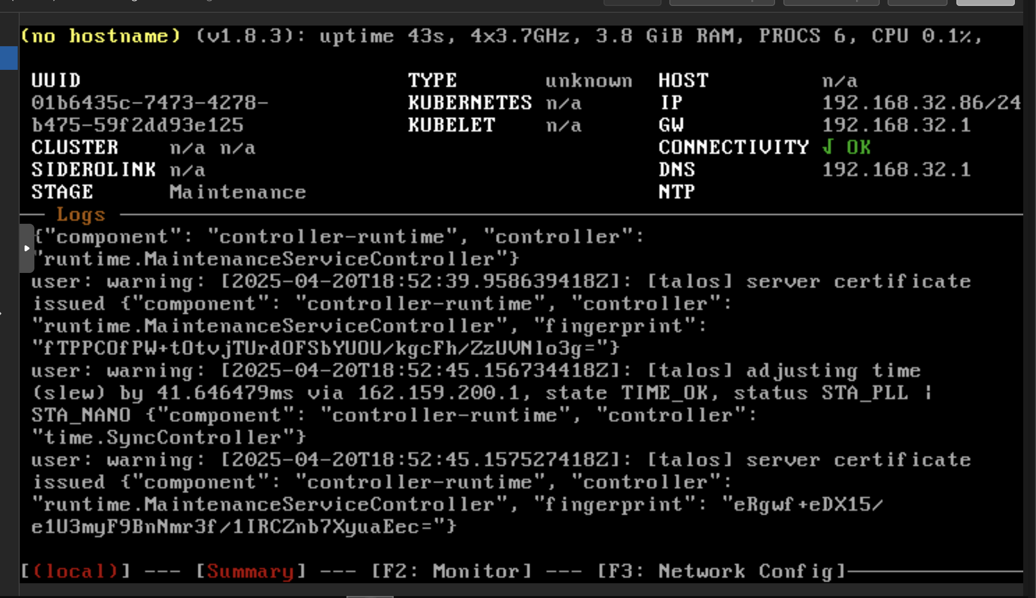
Task: Click the TYPE label
Action: (x=432, y=80)
